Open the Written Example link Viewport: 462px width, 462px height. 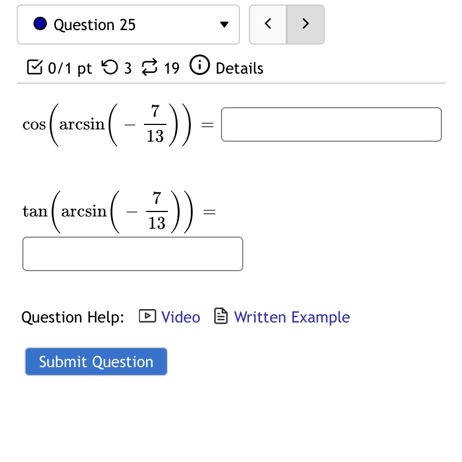[x=292, y=317]
